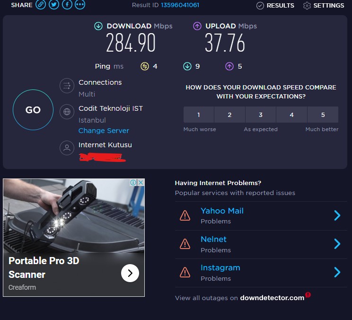Viewport: 352px width, 320px height.
Task: Click the Codit Teknoloji IST server name
Action: coord(111,108)
